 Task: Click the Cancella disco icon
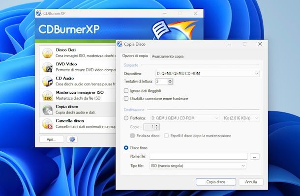click(47, 124)
